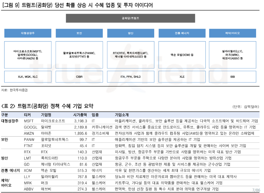This screenshot has width=264, height=193.
Task: Click the 전통 에너지 row group label
Action: point(10,171)
